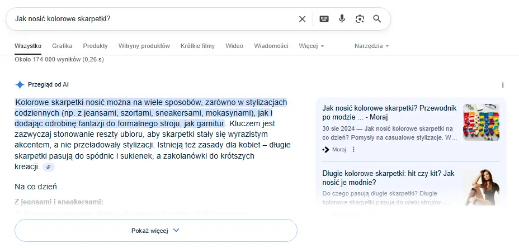The image size is (519, 248).
Task: Click the colorful socks thumbnail image
Action: pyautogui.click(x=481, y=122)
